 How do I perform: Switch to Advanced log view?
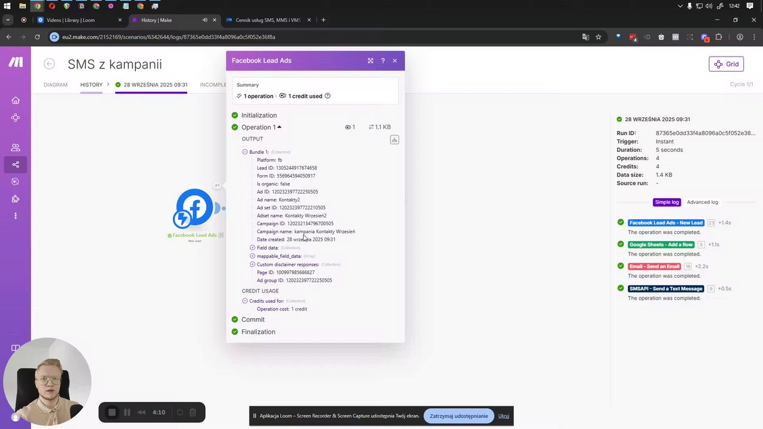point(702,202)
